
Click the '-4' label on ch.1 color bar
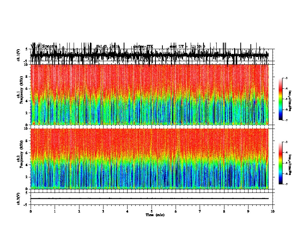click(286, 89)
